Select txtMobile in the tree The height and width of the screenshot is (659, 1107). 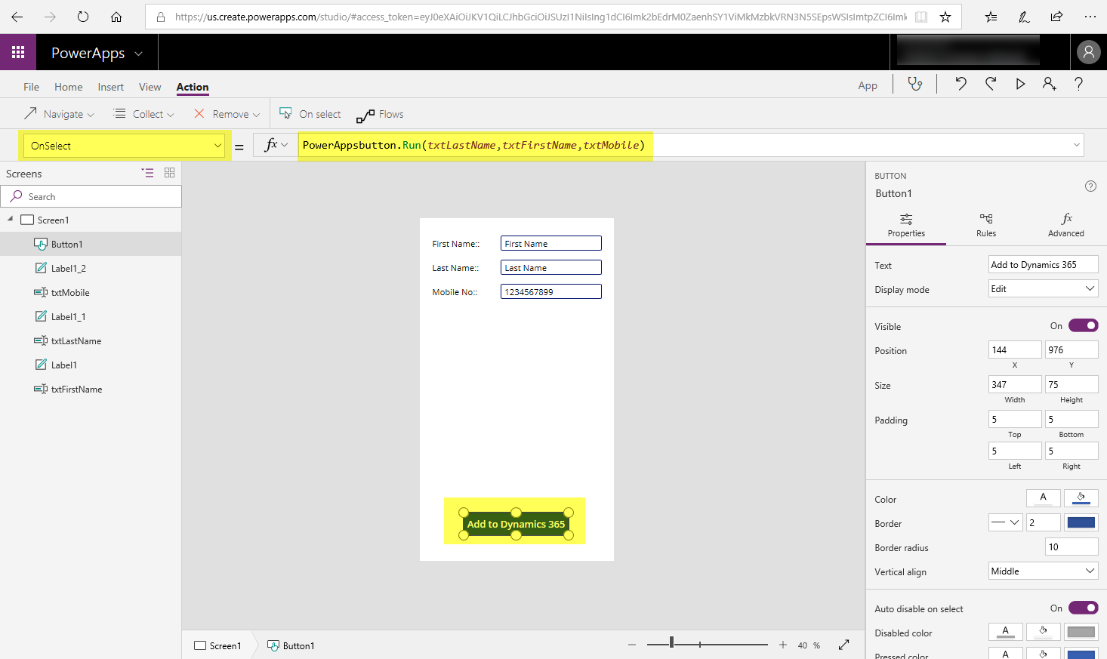click(70, 292)
